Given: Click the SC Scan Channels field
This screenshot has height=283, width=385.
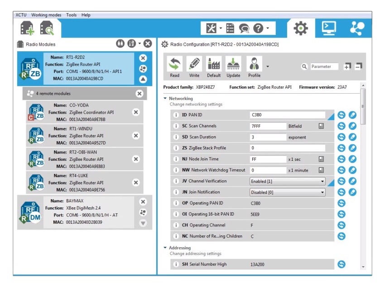Looking at the screenshot, I should [268, 126].
